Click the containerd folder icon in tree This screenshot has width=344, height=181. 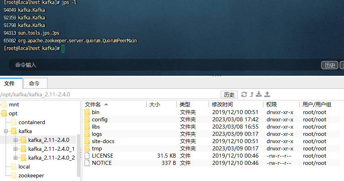14,123
